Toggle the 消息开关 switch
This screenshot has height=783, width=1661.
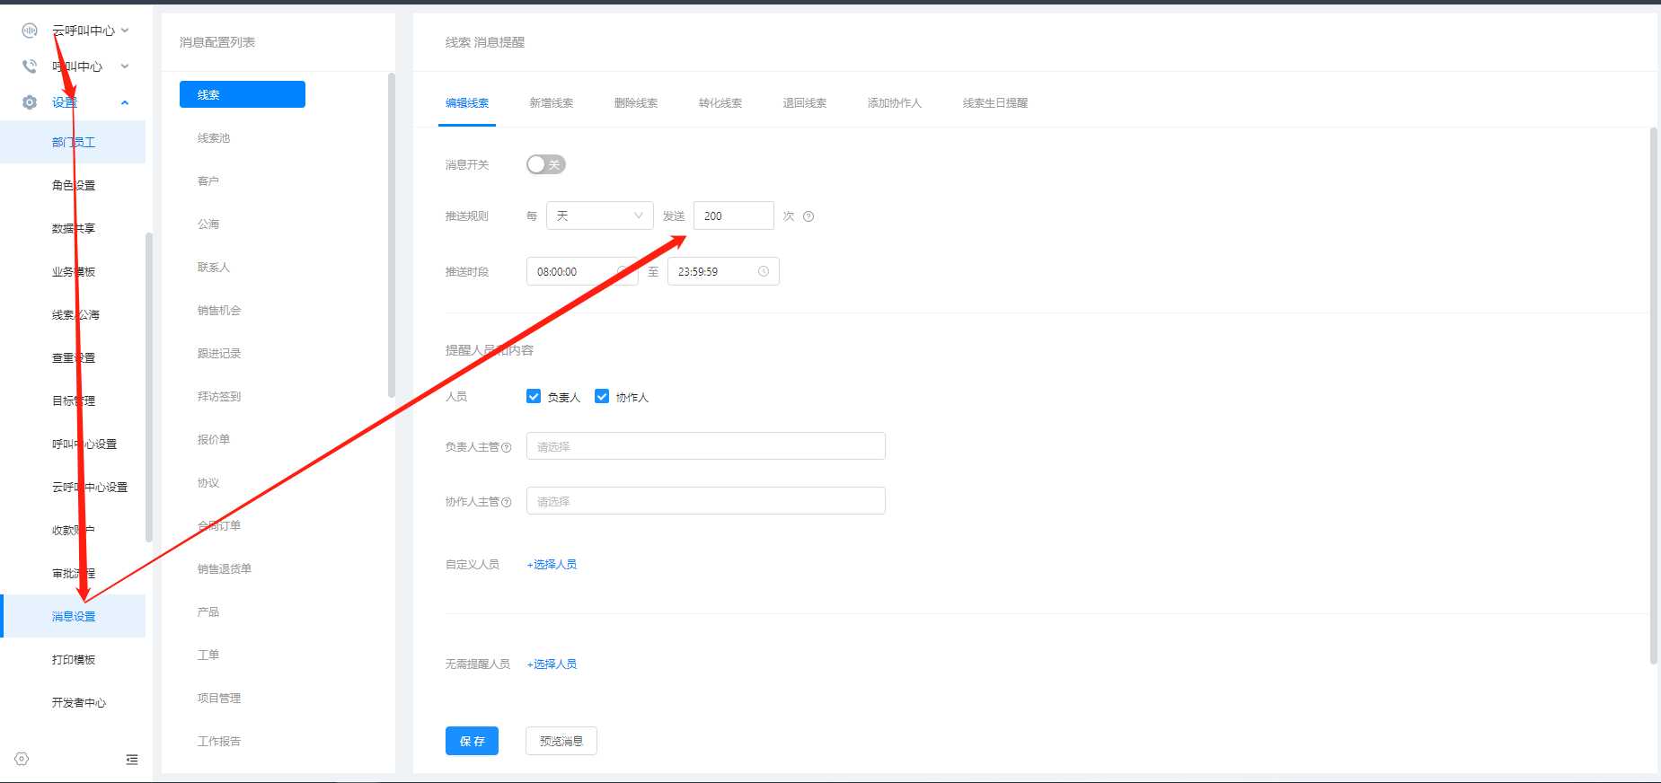point(546,164)
